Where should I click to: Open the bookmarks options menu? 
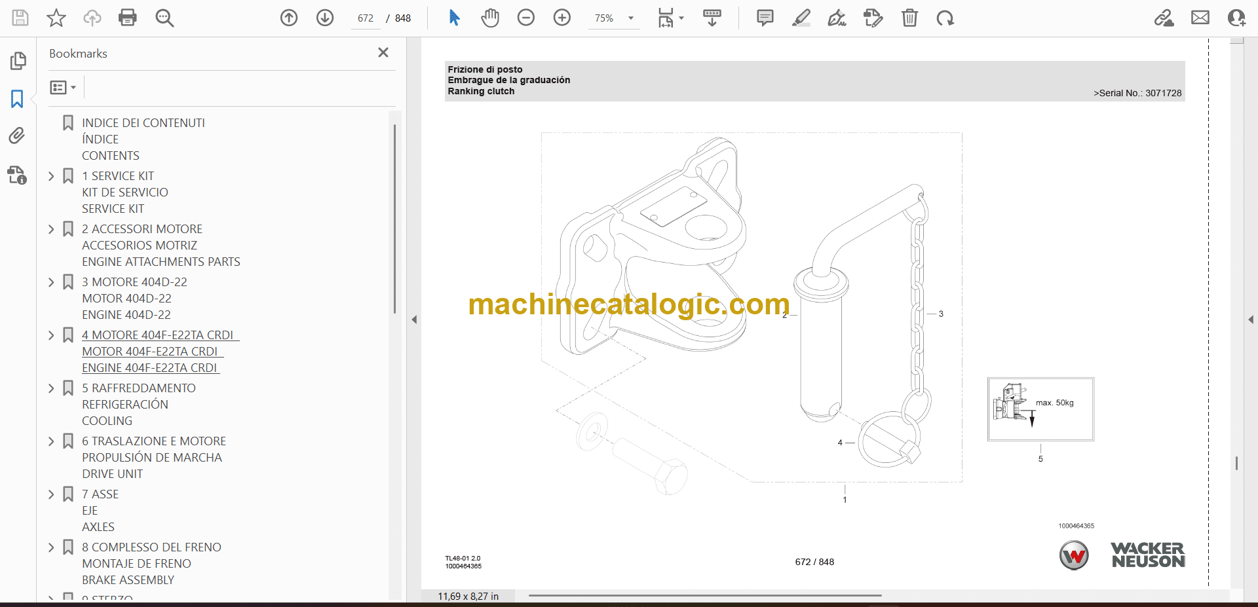[63, 87]
